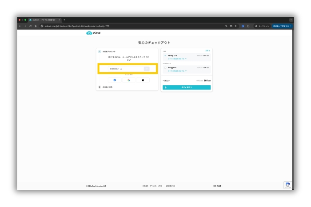Image resolution: width=311 pixels, height=207 pixels.
Task: Click the pCloud logo in header
Action: pos(94,33)
